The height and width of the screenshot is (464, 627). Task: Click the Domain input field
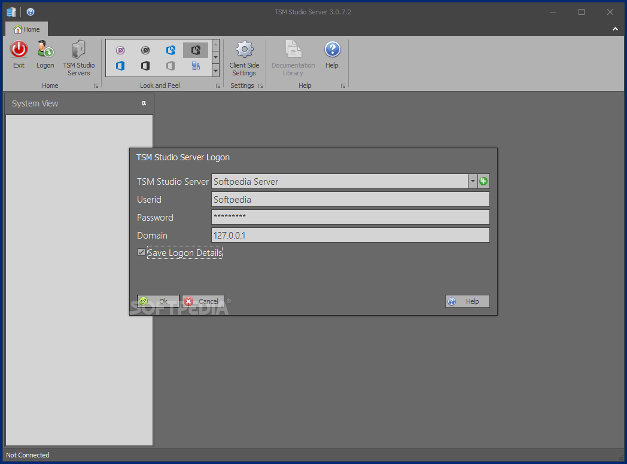pyautogui.click(x=350, y=236)
